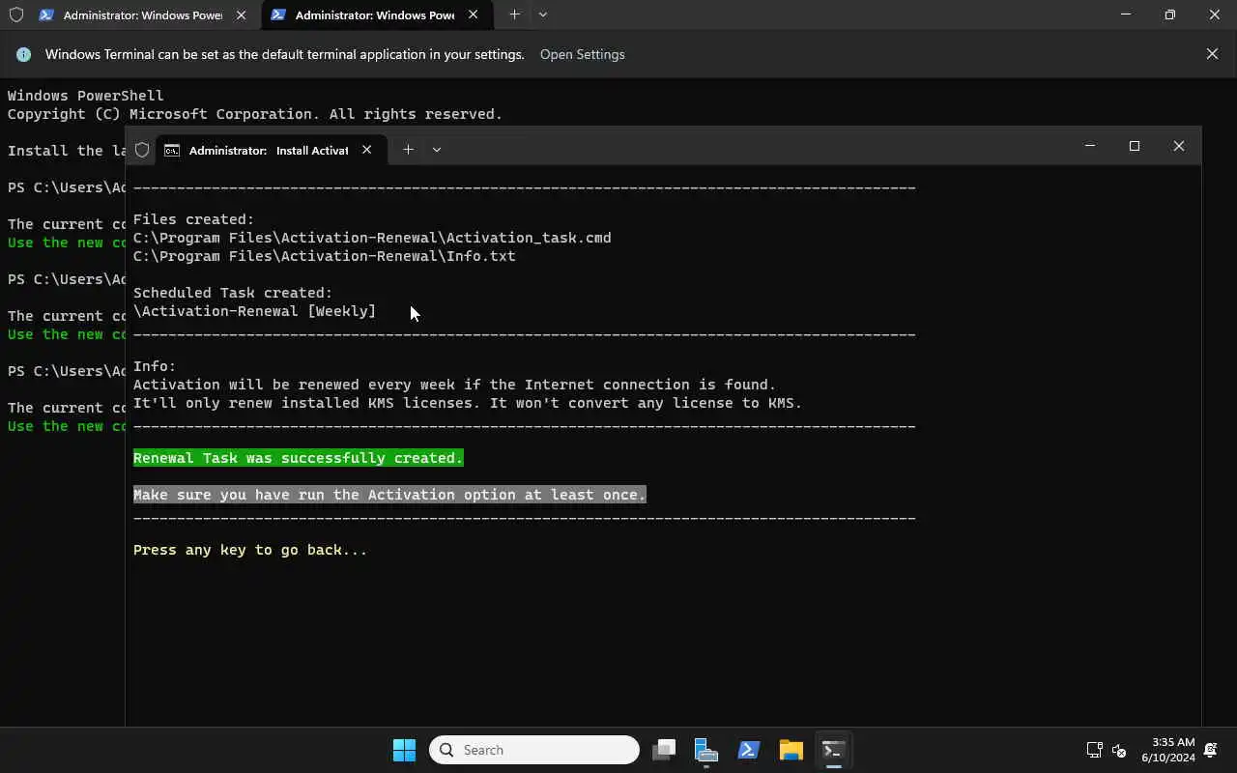Screen dimensions: 1237x773
Task: Close the background terminal window
Action: 1215,14
